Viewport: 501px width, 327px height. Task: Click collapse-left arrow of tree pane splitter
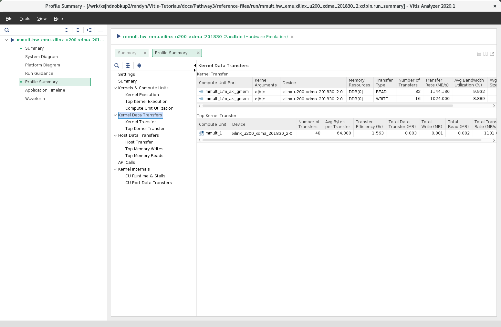pyautogui.click(x=195, y=65)
